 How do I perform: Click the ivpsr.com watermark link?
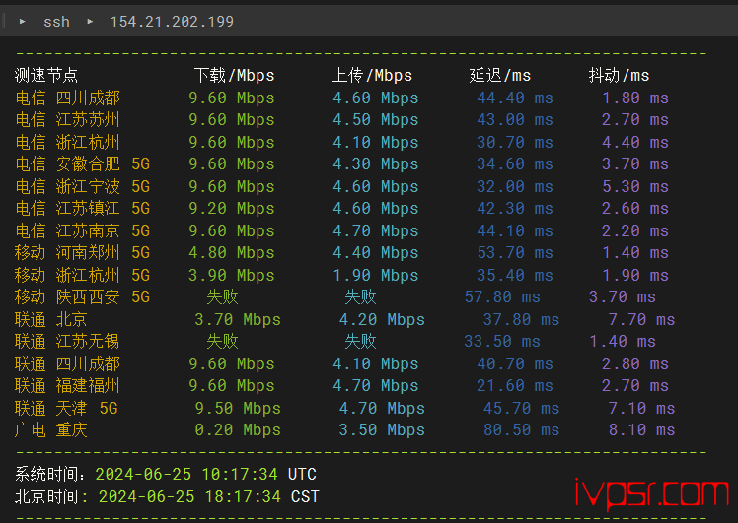tap(651, 491)
